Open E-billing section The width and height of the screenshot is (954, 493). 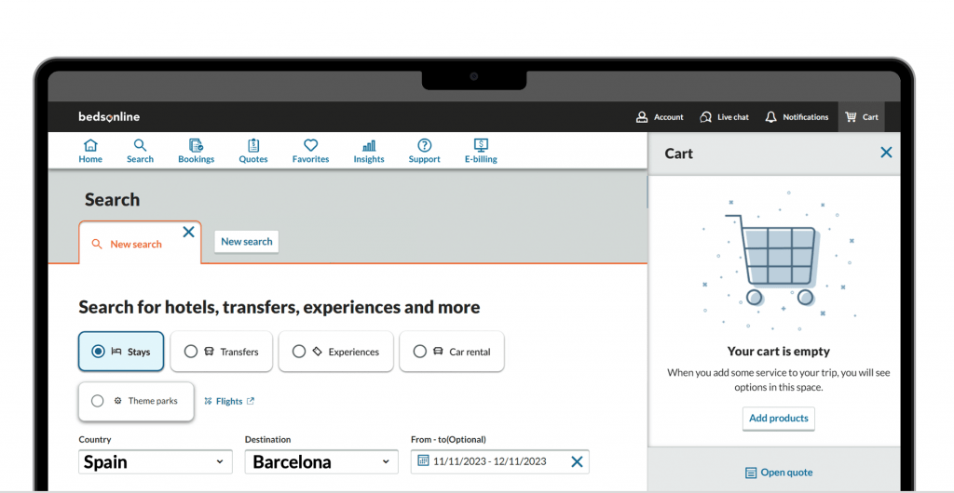481,152
